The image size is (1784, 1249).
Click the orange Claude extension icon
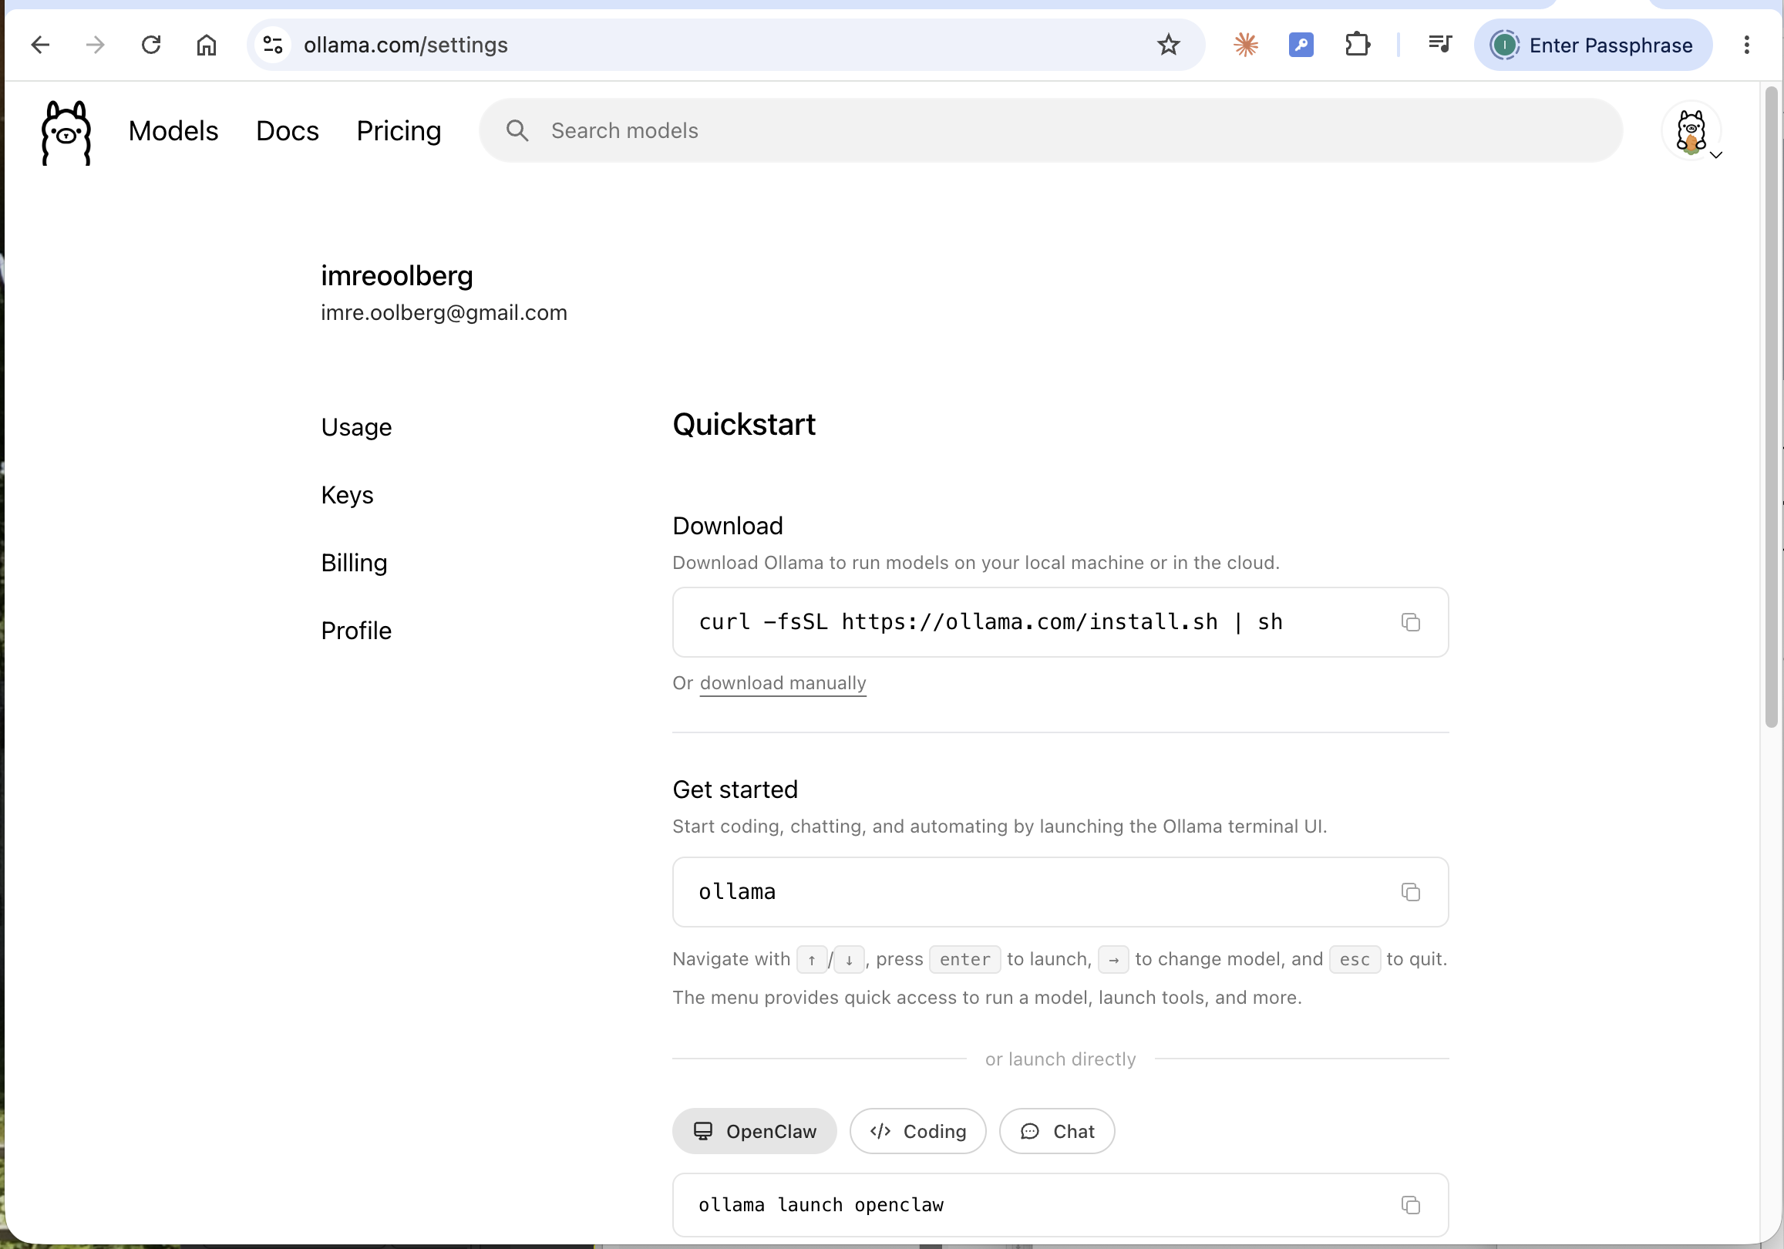coord(1246,45)
